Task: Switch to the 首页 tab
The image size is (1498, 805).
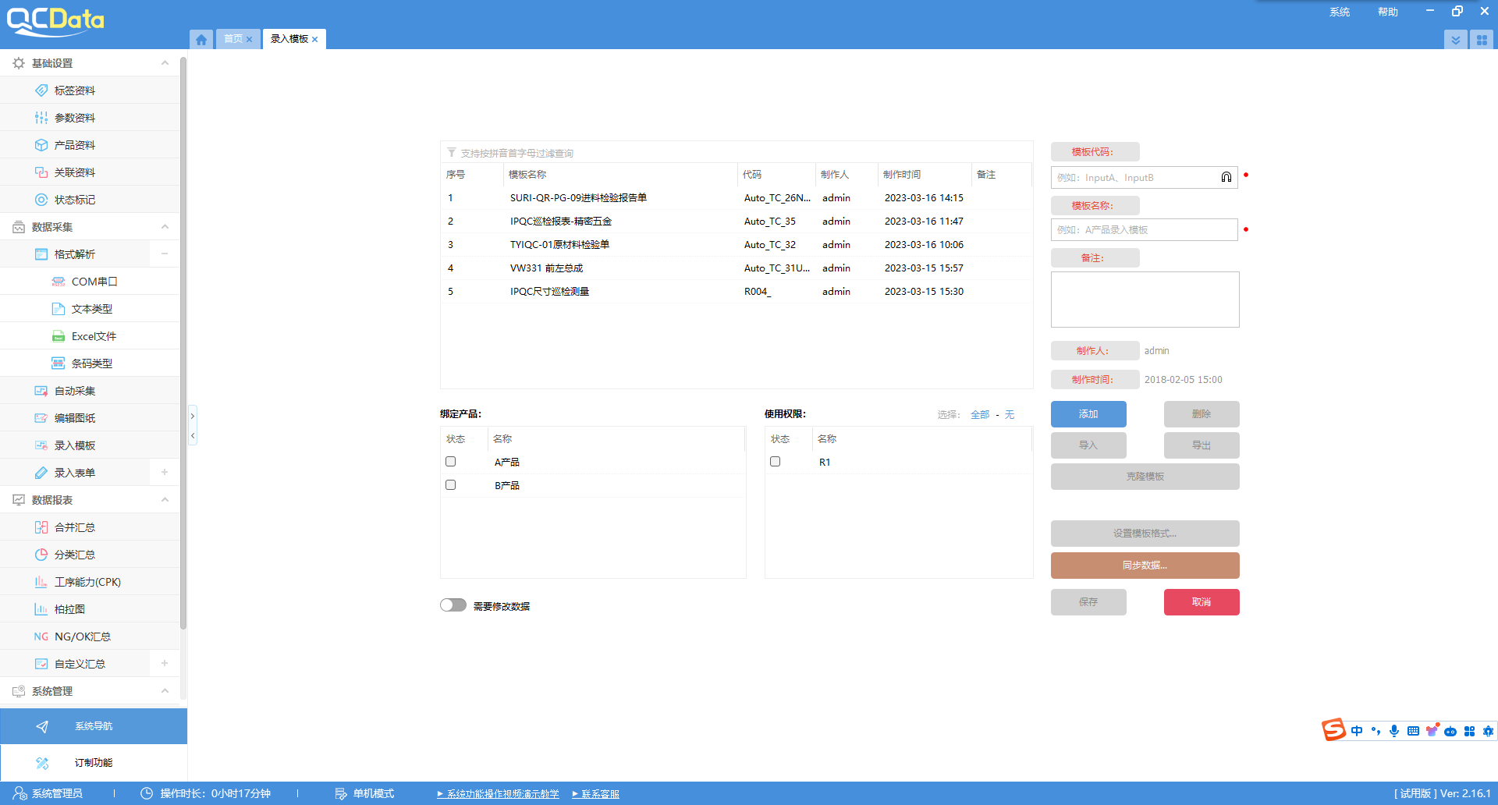Action: [x=233, y=39]
